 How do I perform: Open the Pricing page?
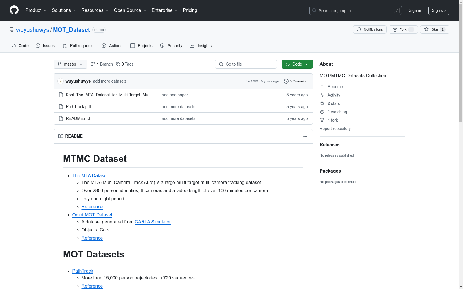[190, 10]
